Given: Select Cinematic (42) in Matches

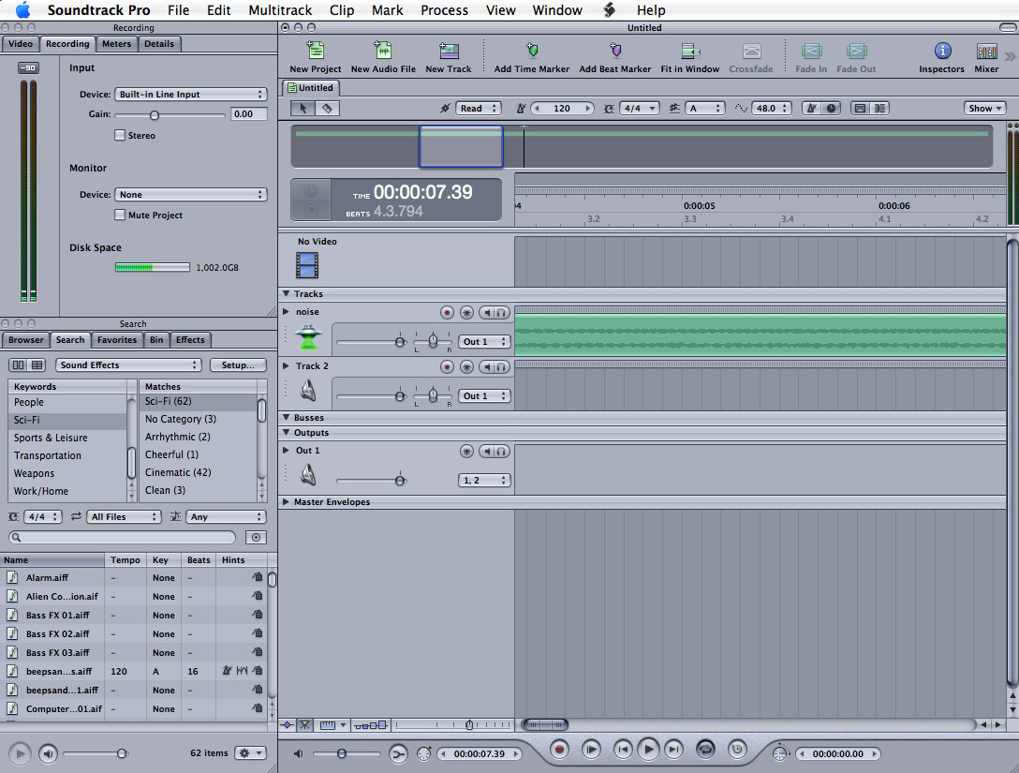Looking at the screenshot, I should [199, 472].
